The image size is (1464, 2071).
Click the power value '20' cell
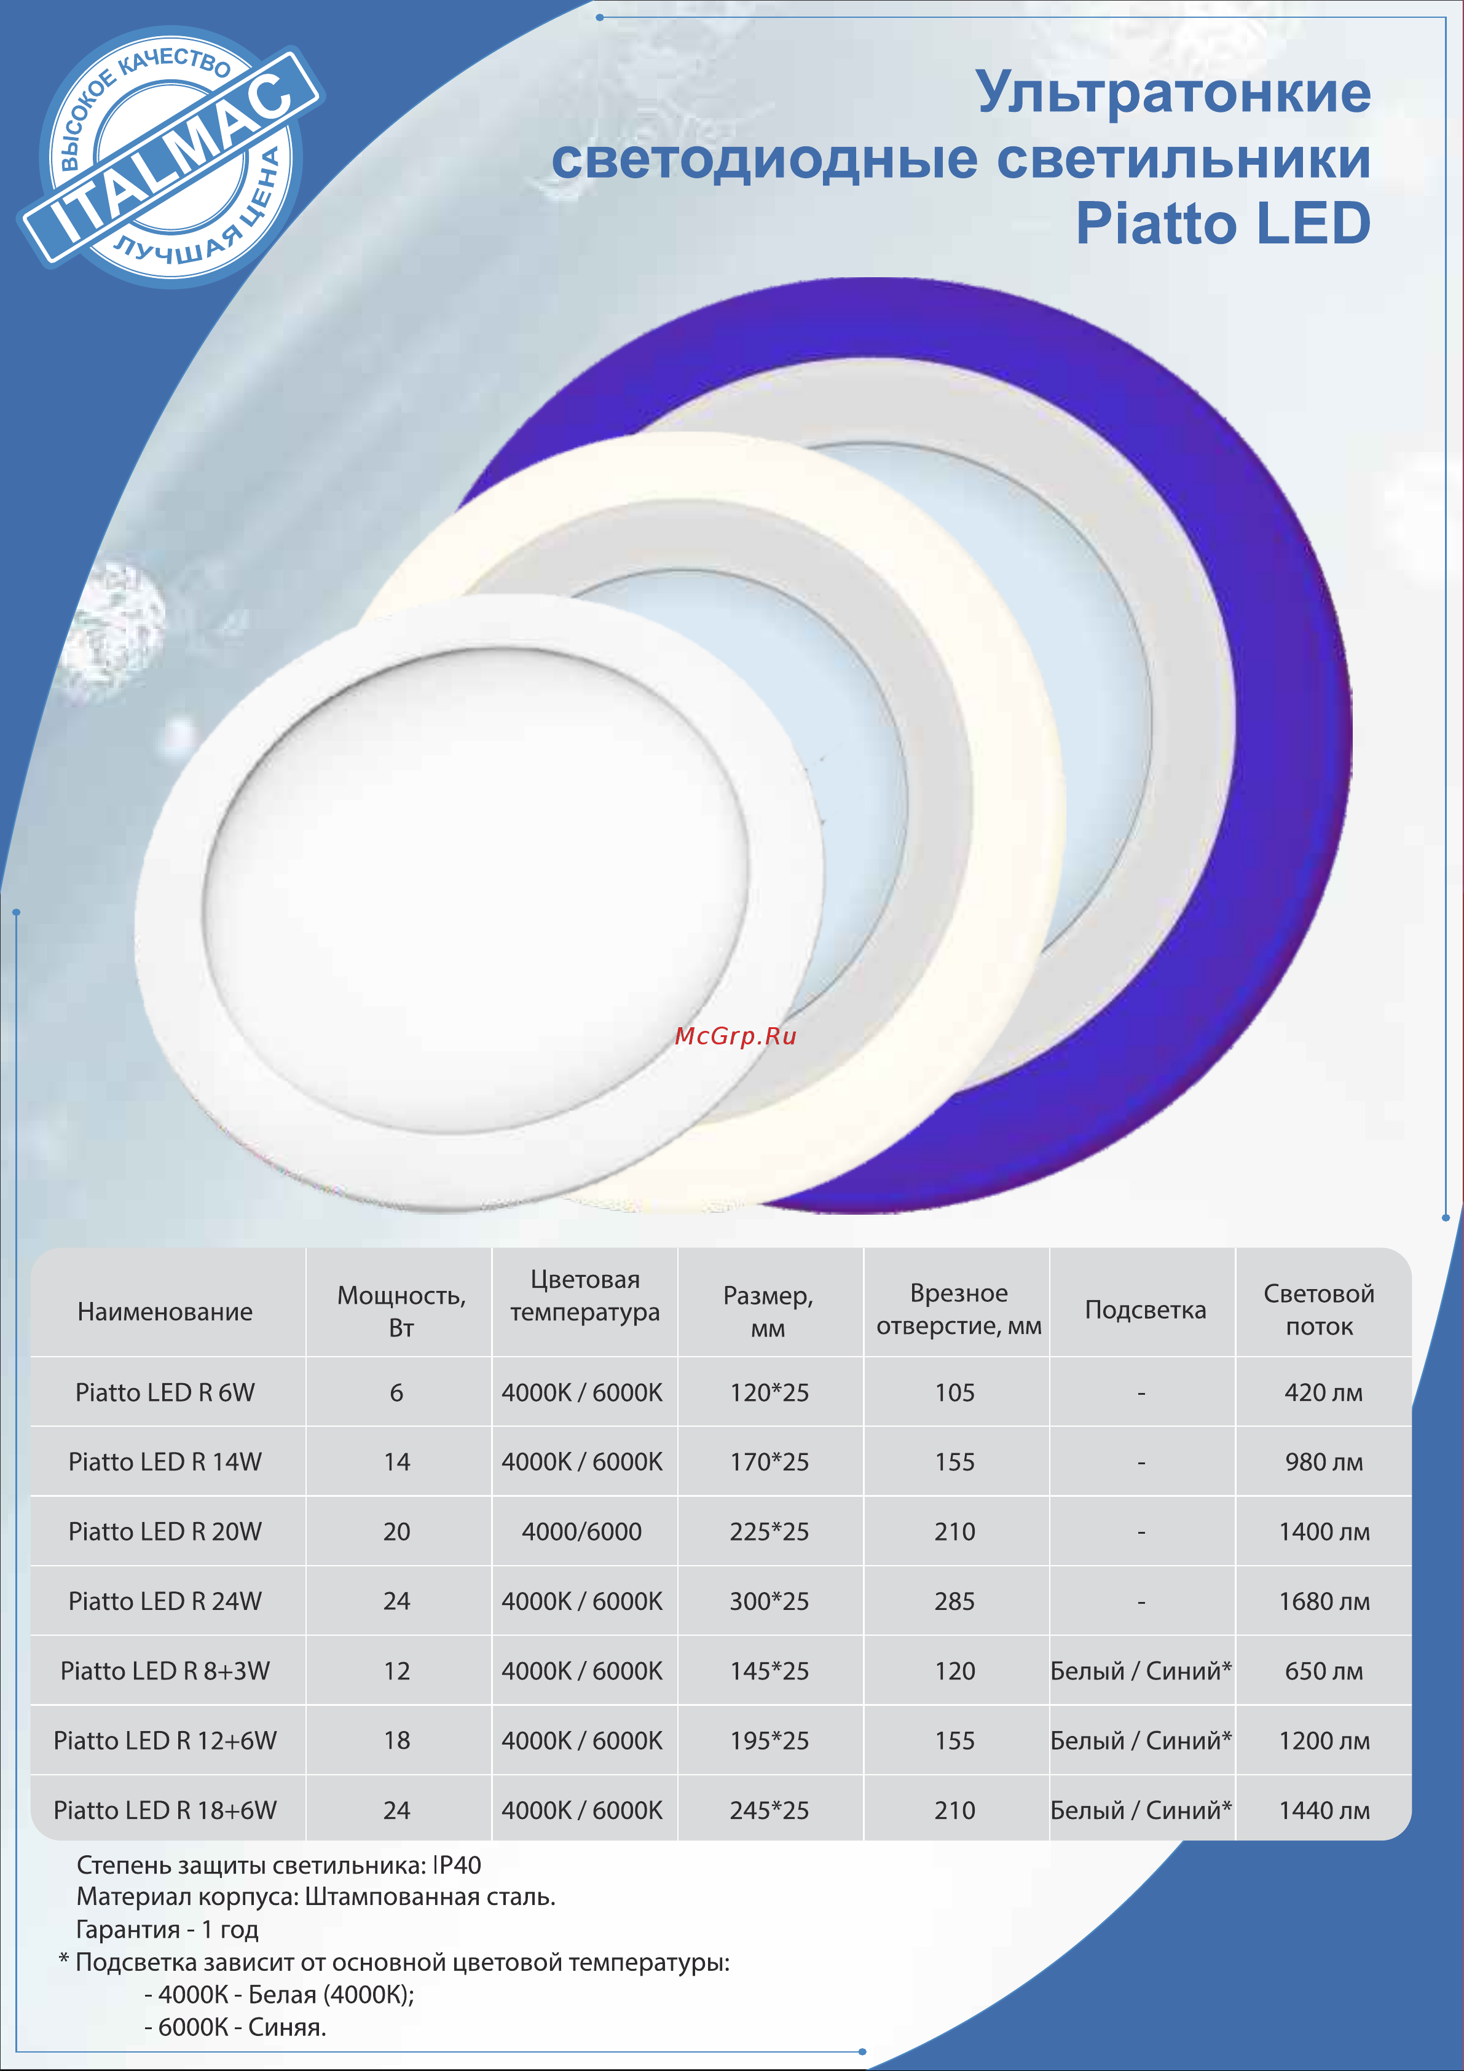(x=397, y=1532)
